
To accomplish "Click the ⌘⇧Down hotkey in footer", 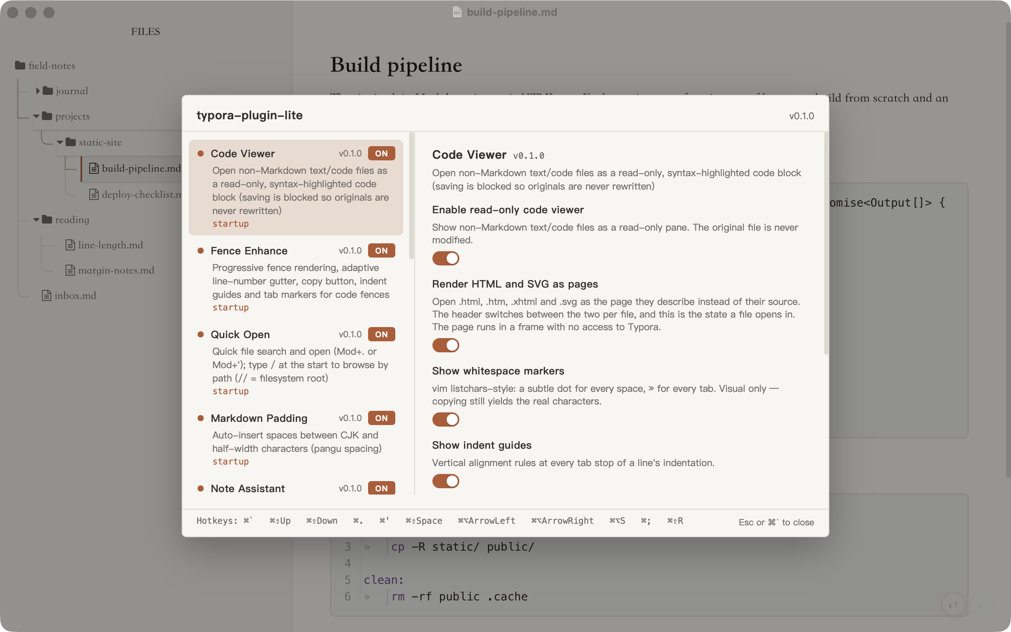I will click(322, 521).
